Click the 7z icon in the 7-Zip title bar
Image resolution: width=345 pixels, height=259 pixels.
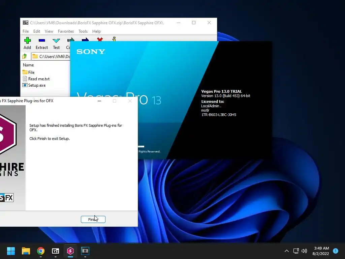(26, 23)
